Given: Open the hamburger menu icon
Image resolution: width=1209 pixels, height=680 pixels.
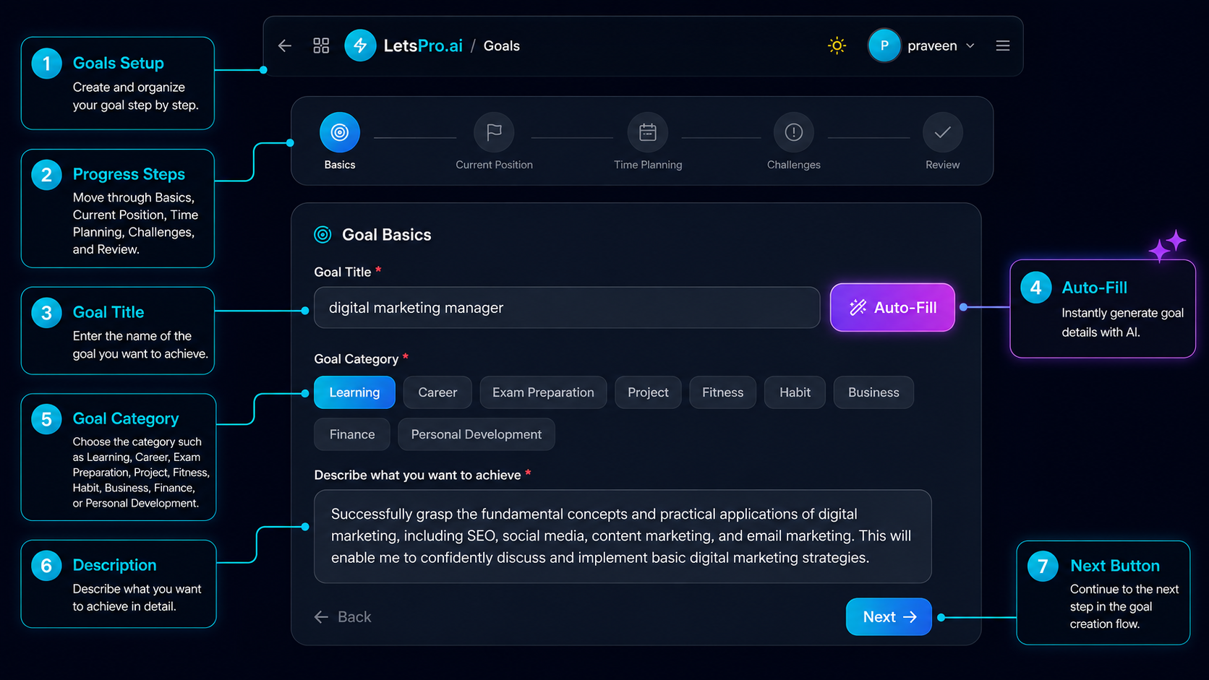Looking at the screenshot, I should [x=1002, y=46].
